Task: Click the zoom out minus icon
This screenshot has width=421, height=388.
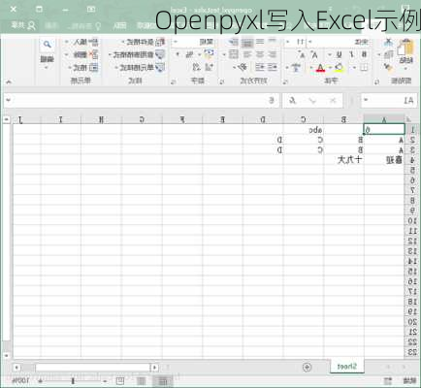Action: pyautogui.click(x=105, y=381)
